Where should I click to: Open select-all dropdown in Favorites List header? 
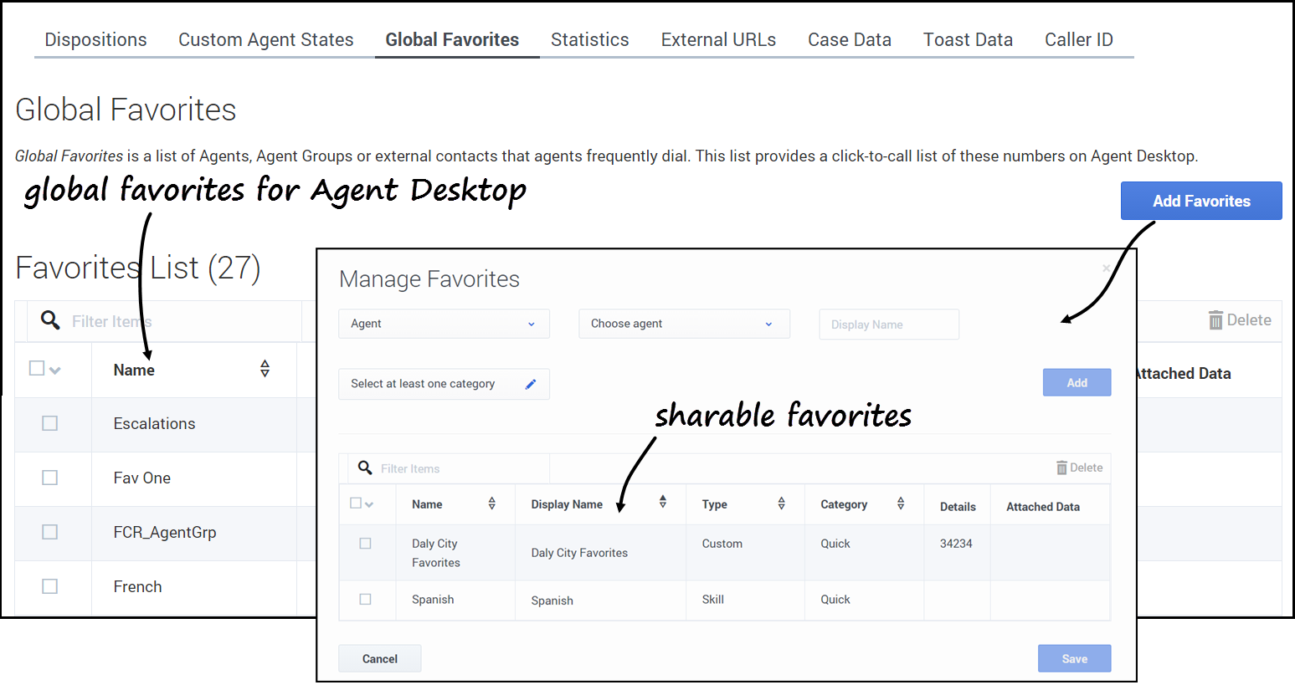pyautogui.click(x=55, y=370)
